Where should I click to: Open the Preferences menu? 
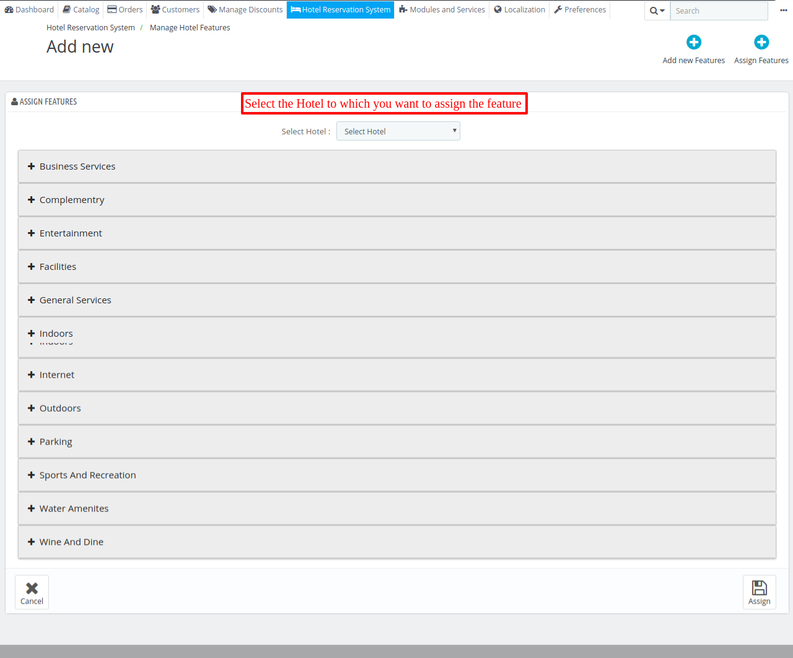[580, 10]
